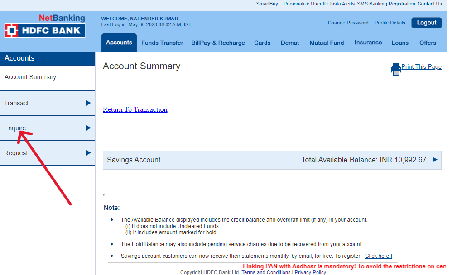This screenshot has width=462, height=275.
Task: Open the Request sidebar item
Action: tap(48, 153)
